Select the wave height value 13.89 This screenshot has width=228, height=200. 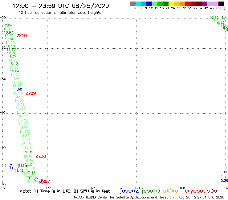[25, 136]
